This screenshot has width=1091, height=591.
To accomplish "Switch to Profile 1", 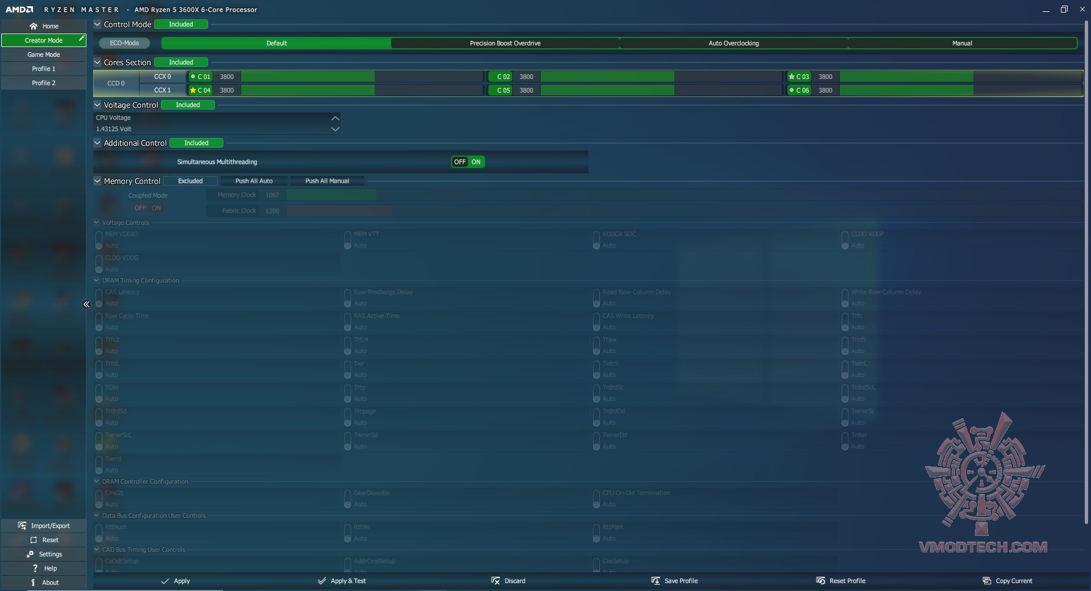I will tap(44, 69).
